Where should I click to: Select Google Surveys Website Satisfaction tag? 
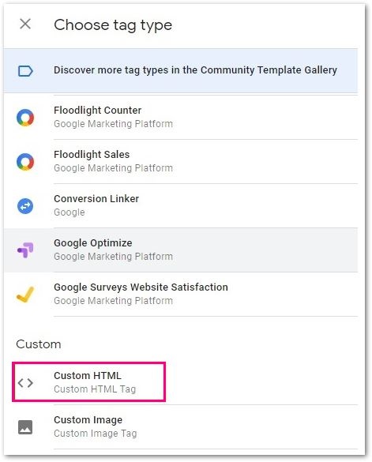click(141, 287)
